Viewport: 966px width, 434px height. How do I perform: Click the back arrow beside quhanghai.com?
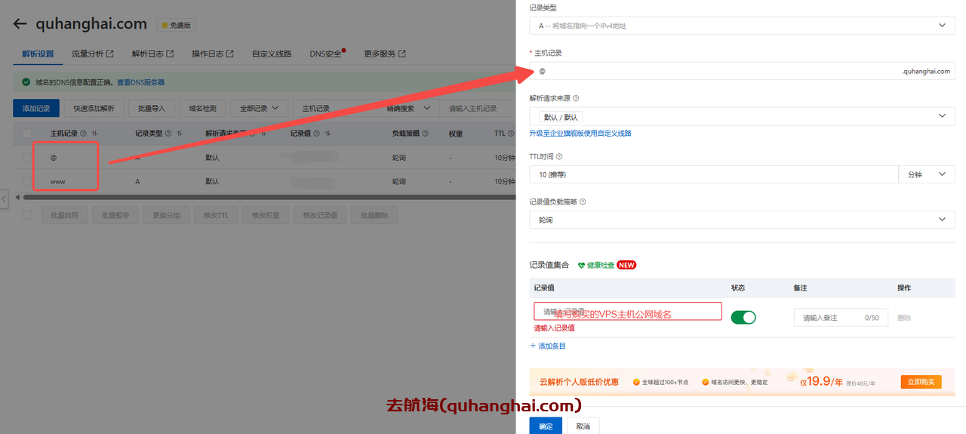click(20, 24)
